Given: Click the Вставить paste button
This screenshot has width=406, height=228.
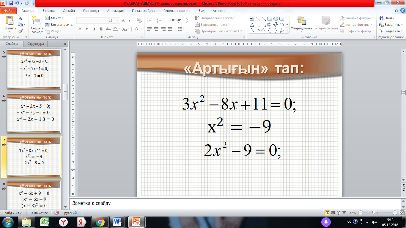Looking at the screenshot, I should [x=9, y=24].
